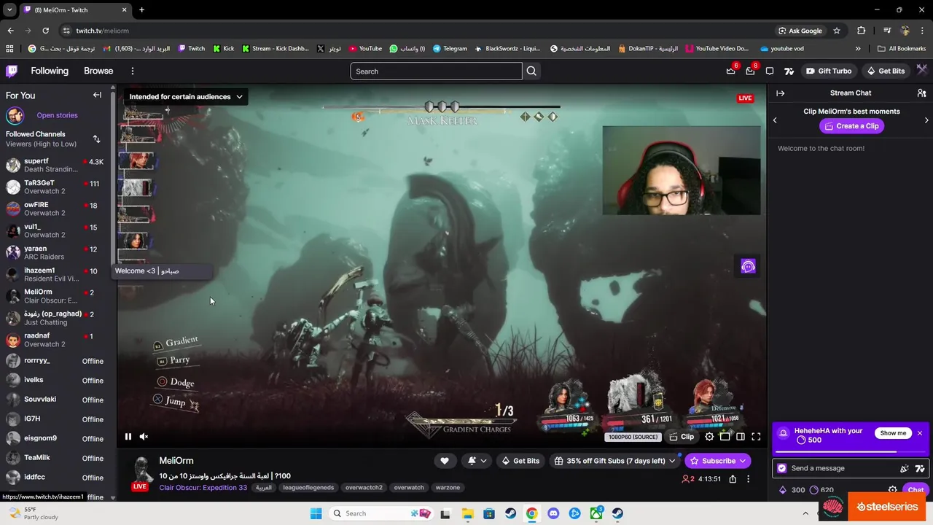Open Chrome extensions puzzle icon
This screenshot has width=933, height=525.
tap(861, 31)
